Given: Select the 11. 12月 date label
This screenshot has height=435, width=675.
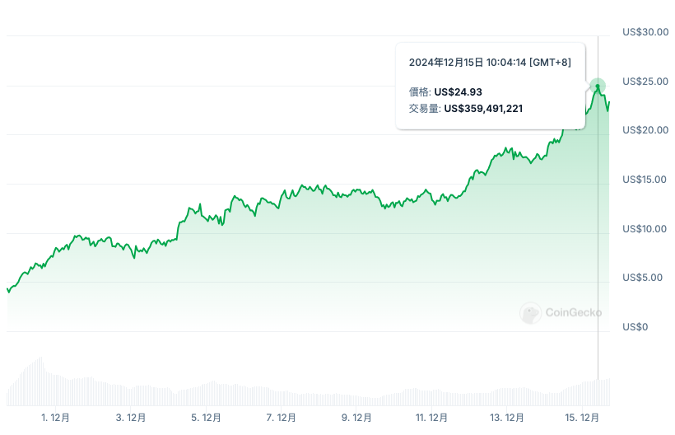Looking at the screenshot, I should click(431, 418).
